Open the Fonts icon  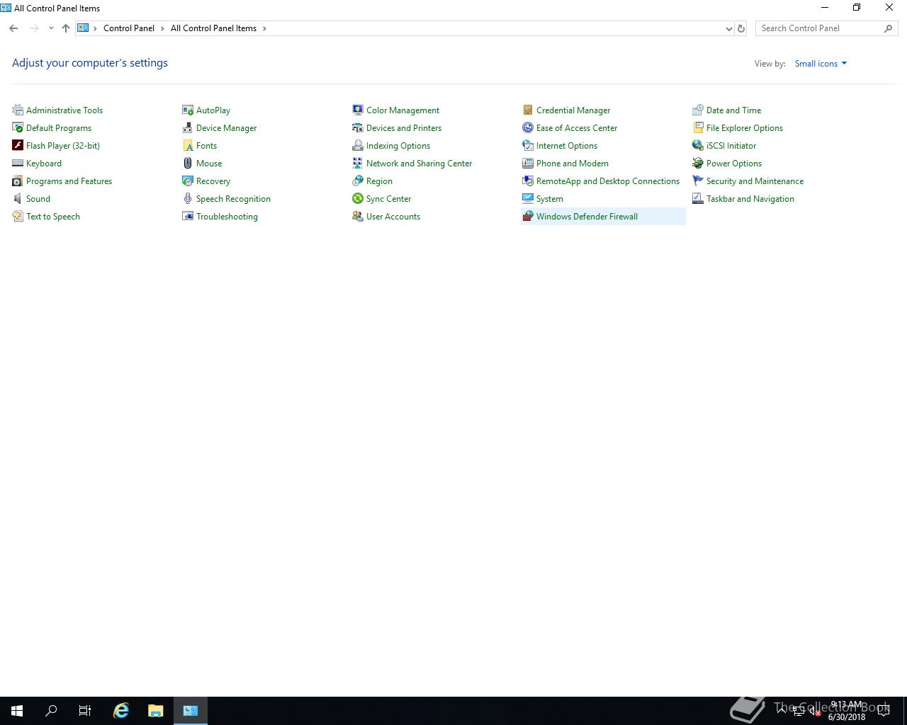point(188,145)
